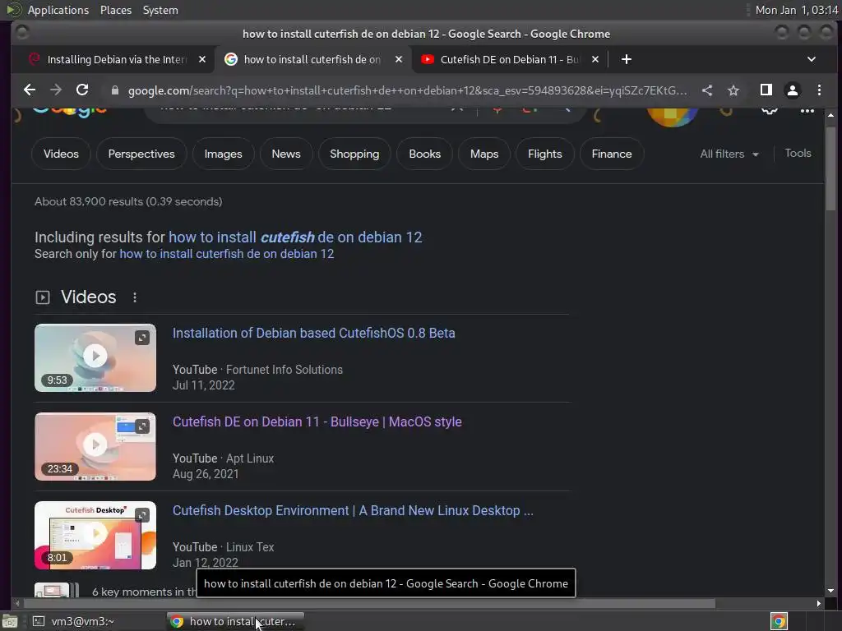842x631 pixels.
Task: Close the Installing Debian tab
Action: click(202, 59)
